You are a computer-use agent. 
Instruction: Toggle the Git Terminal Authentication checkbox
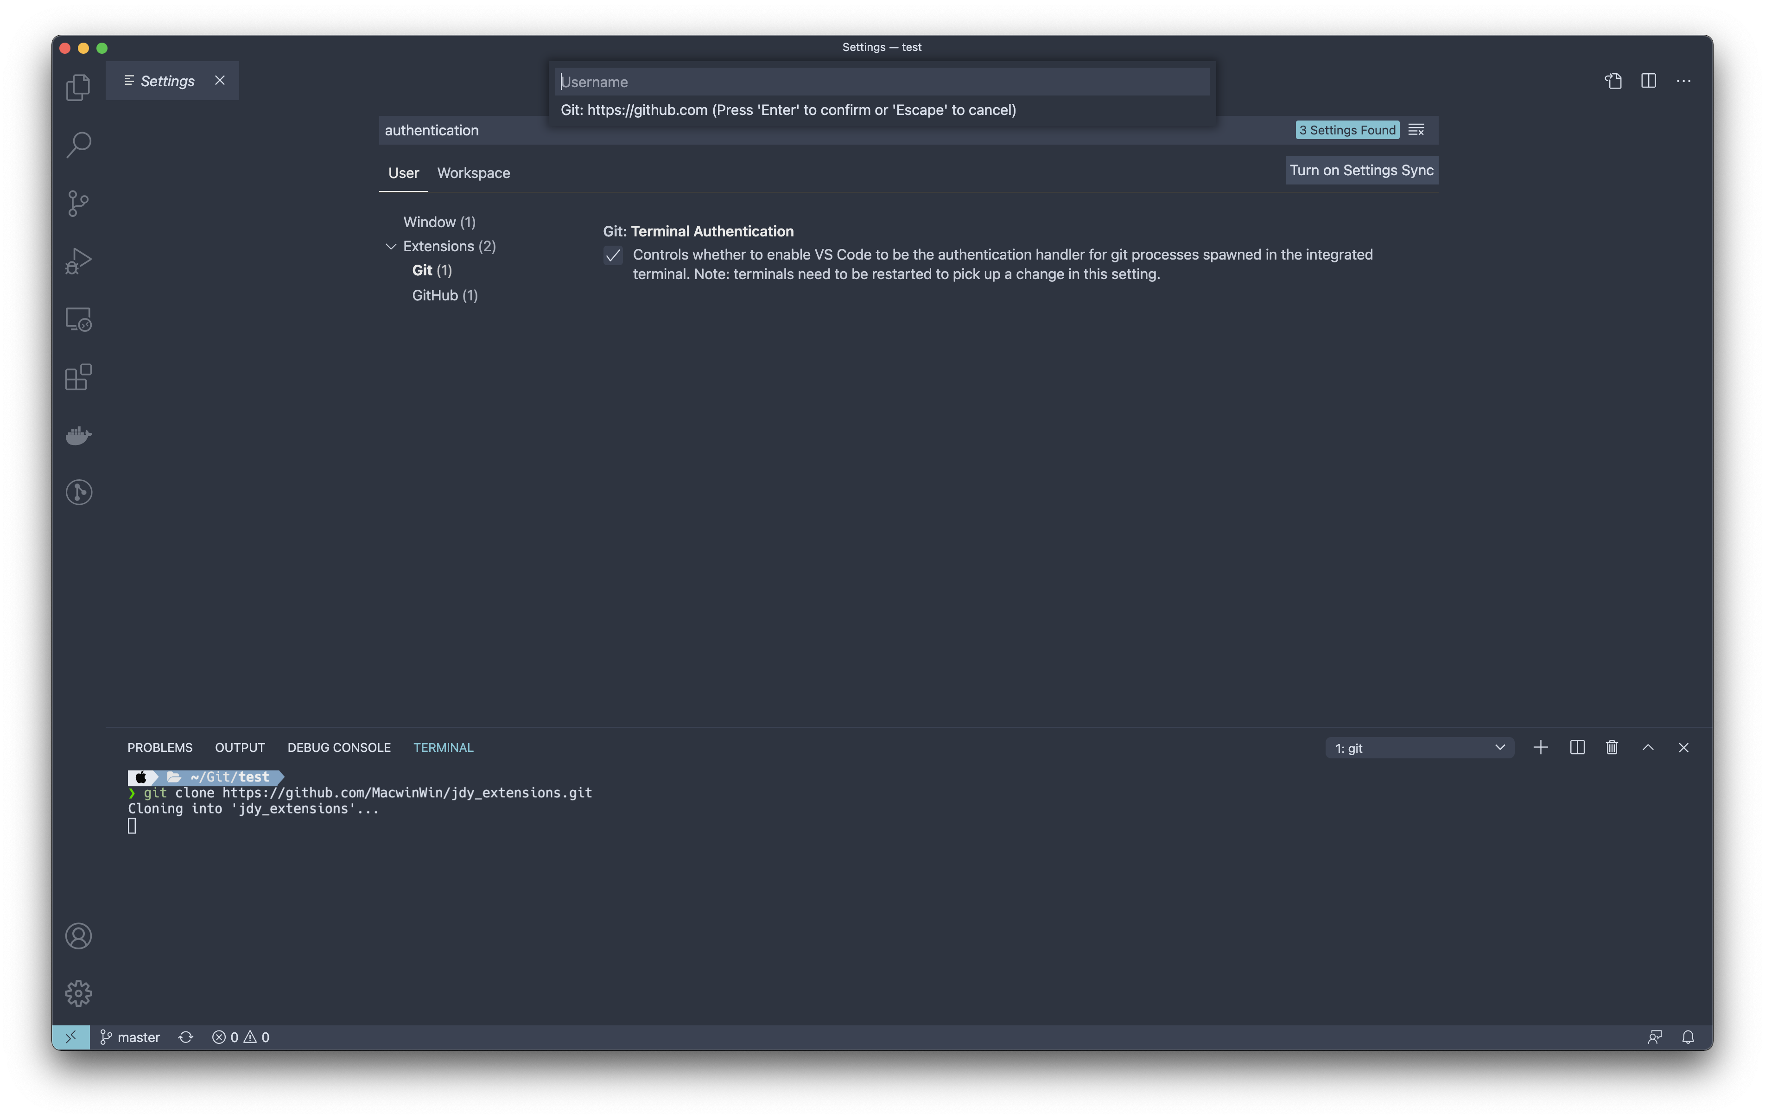tap(613, 256)
